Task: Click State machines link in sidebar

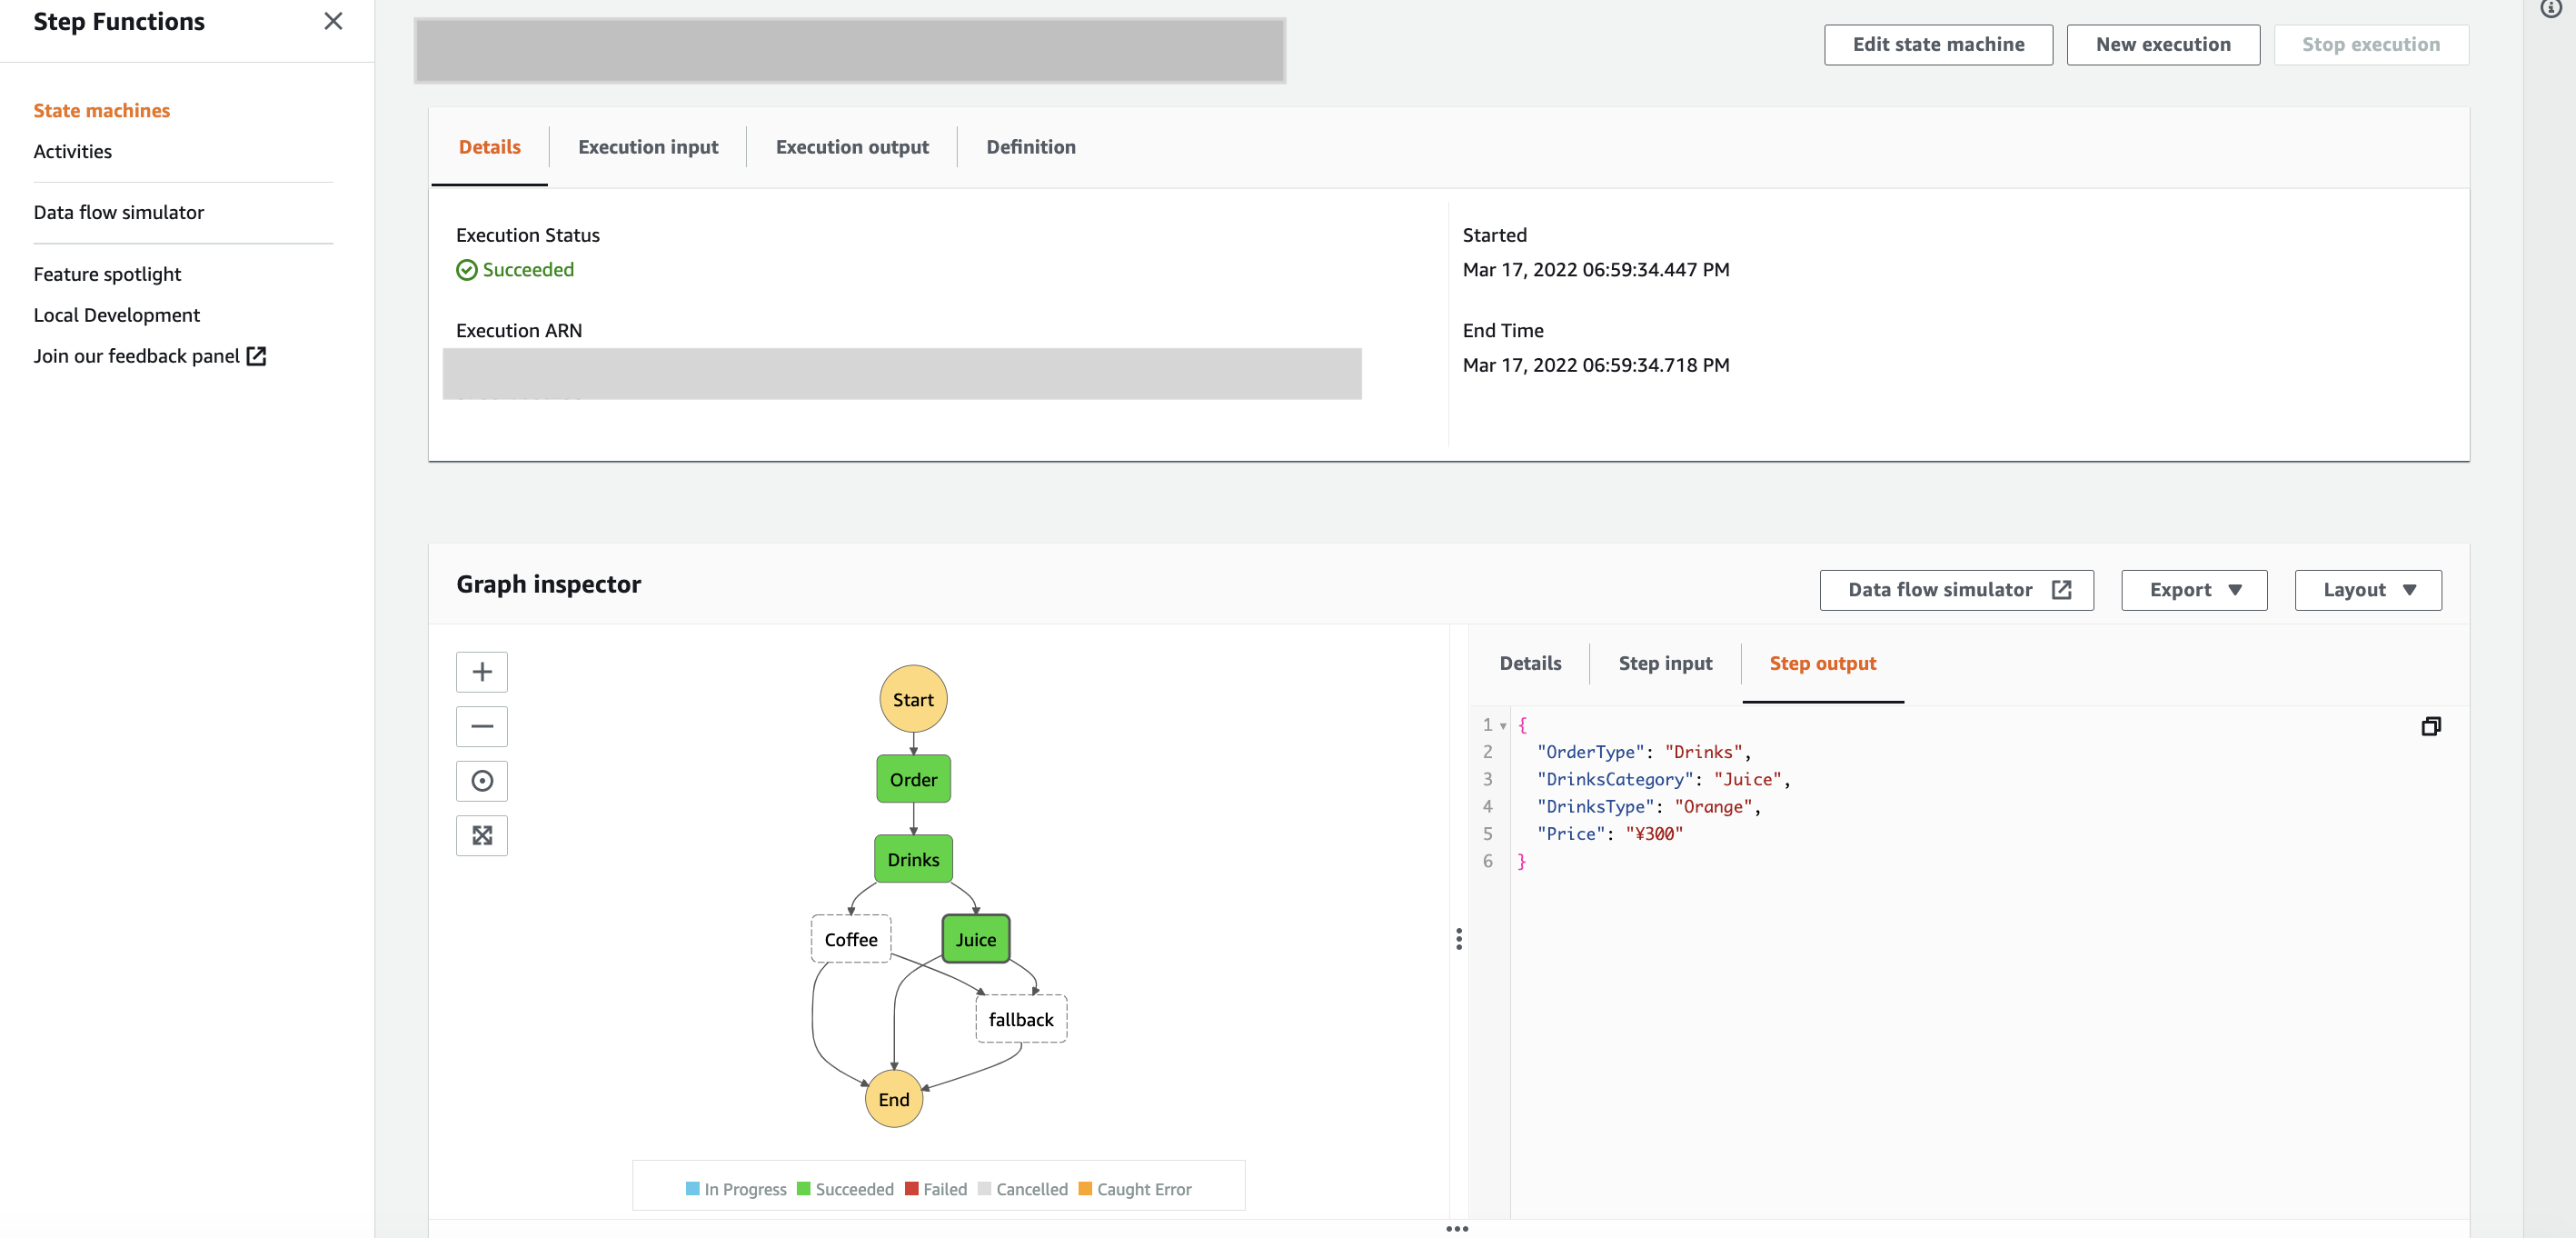Action: [102, 110]
